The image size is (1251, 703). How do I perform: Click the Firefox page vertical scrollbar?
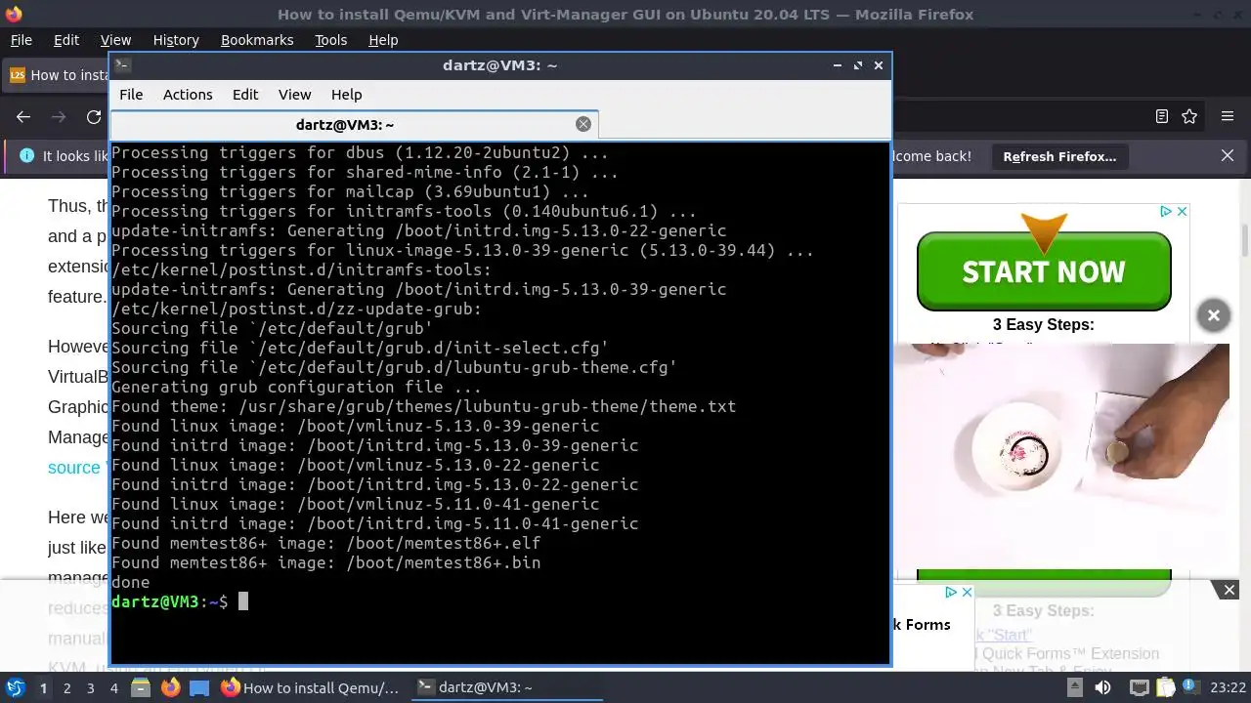click(x=1244, y=240)
